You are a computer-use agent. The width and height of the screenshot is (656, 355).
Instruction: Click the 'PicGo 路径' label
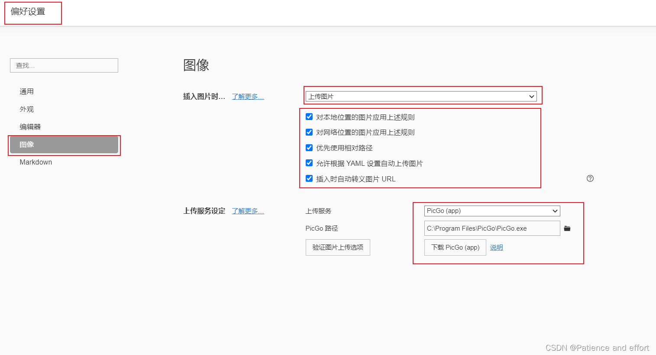pyautogui.click(x=322, y=228)
